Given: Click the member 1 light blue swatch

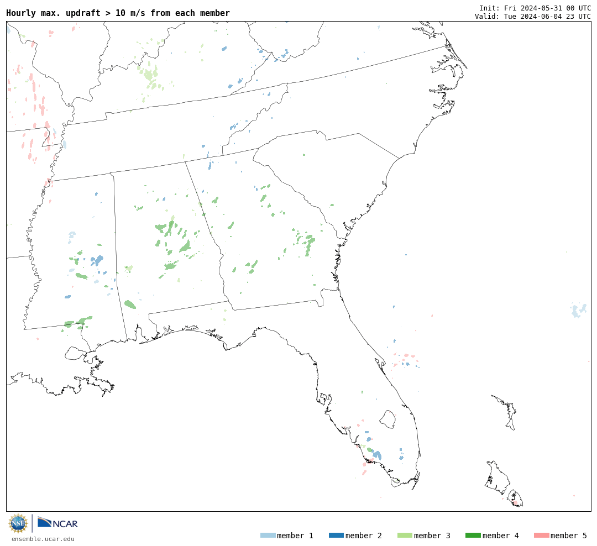Looking at the screenshot, I should click(268, 535).
